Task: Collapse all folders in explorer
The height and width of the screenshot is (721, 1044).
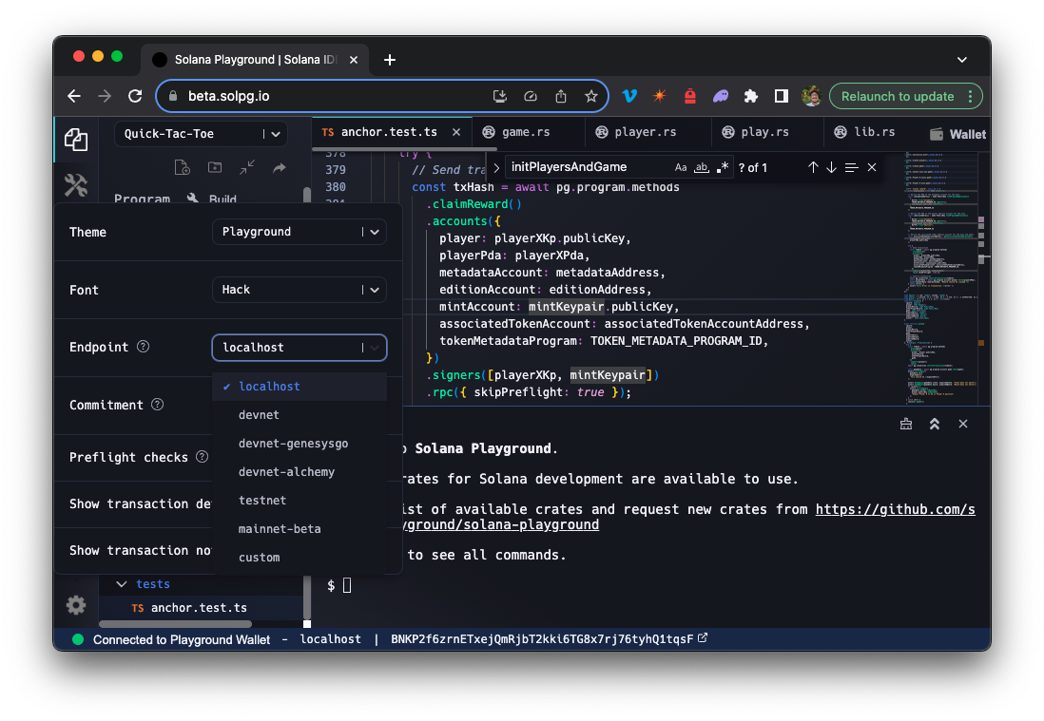Action: pyautogui.click(x=247, y=167)
